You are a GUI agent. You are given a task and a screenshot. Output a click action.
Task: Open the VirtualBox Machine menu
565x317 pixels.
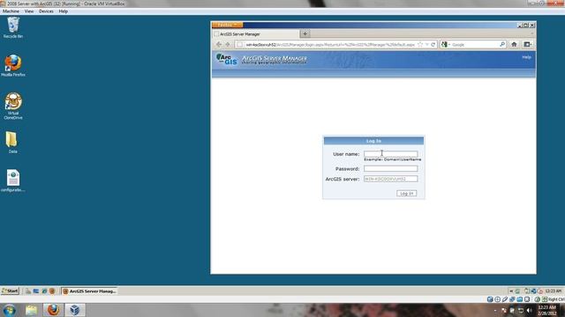pos(11,11)
